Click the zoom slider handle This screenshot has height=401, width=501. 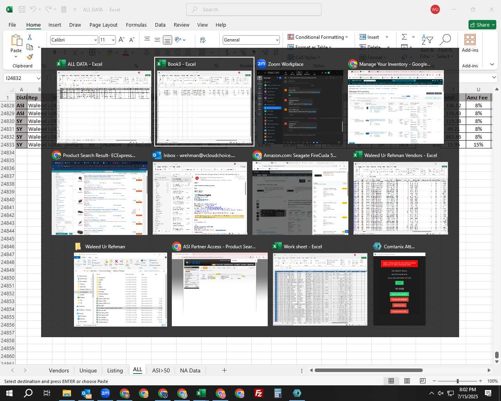pyautogui.click(x=457, y=381)
